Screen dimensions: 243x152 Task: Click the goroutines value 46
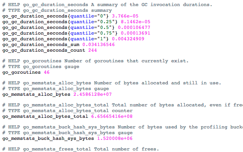[47, 73]
